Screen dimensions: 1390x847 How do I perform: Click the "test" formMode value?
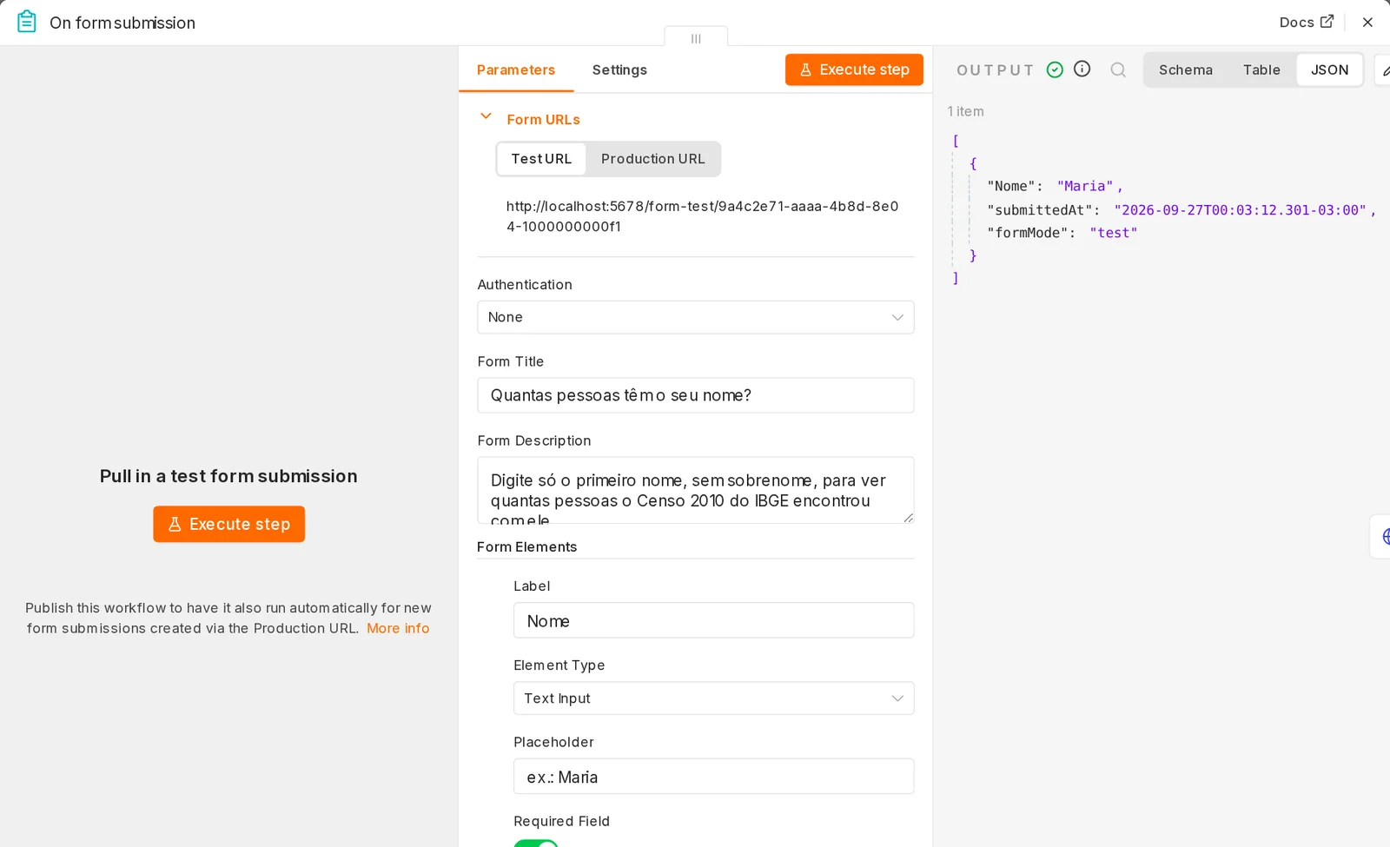click(1113, 233)
